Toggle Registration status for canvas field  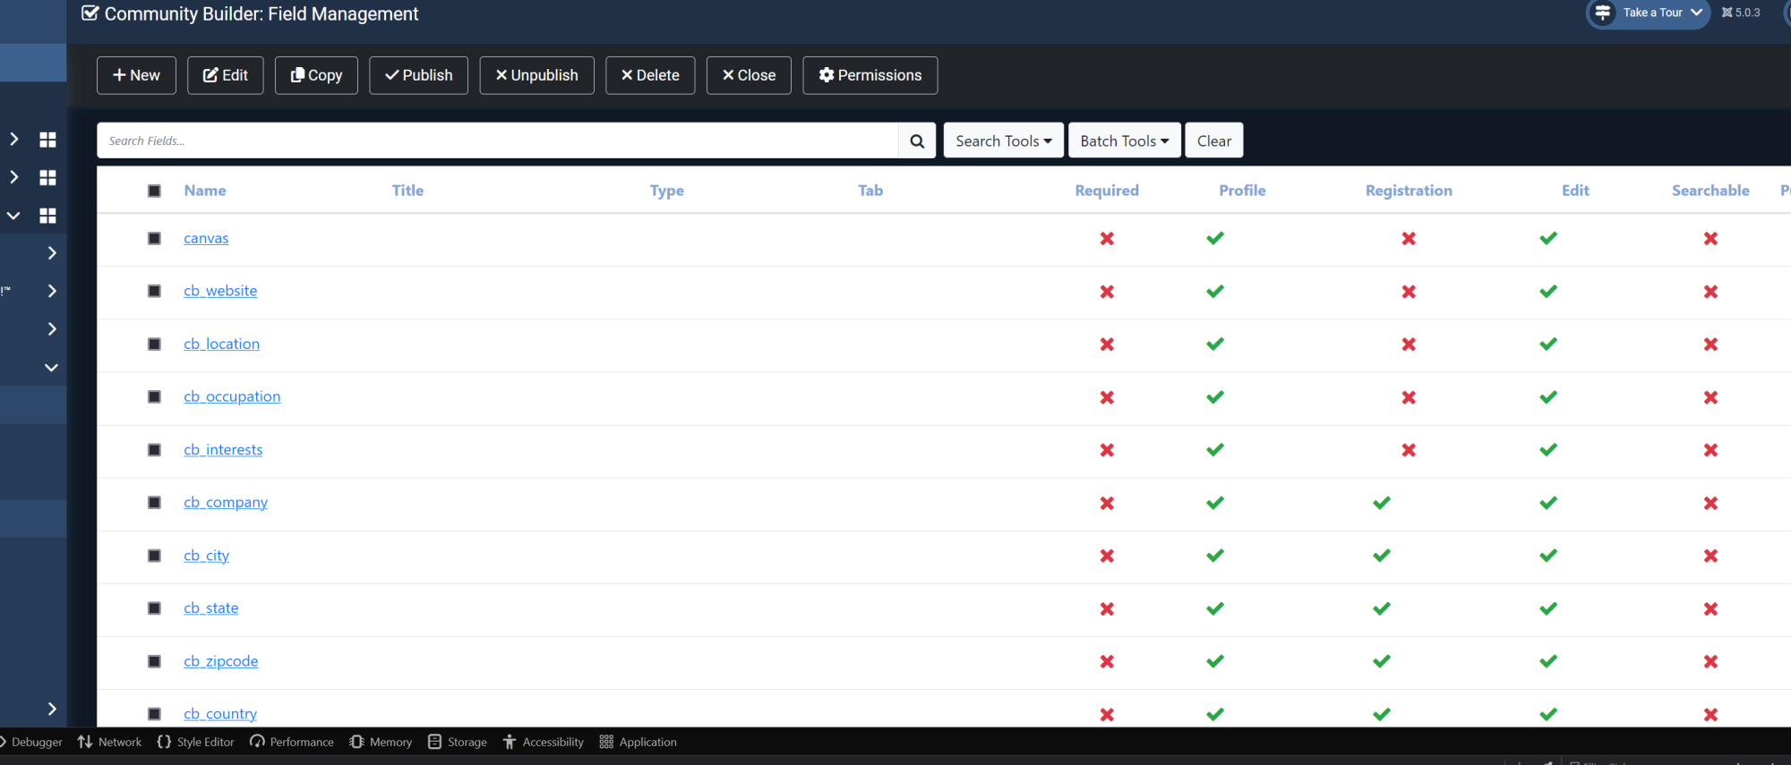1409,239
